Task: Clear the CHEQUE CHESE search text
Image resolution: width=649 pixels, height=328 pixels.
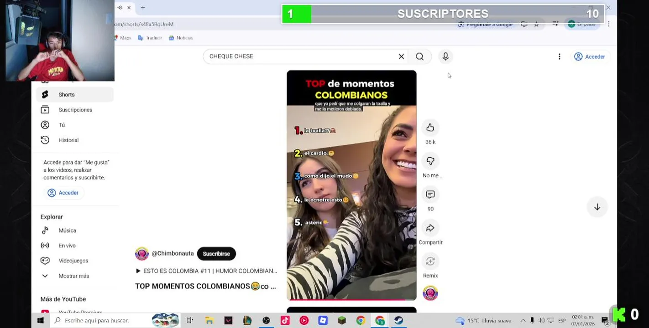Action: pos(401,56)
